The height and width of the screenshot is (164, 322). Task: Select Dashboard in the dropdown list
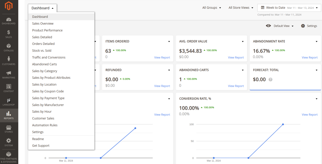pos(62,17)
